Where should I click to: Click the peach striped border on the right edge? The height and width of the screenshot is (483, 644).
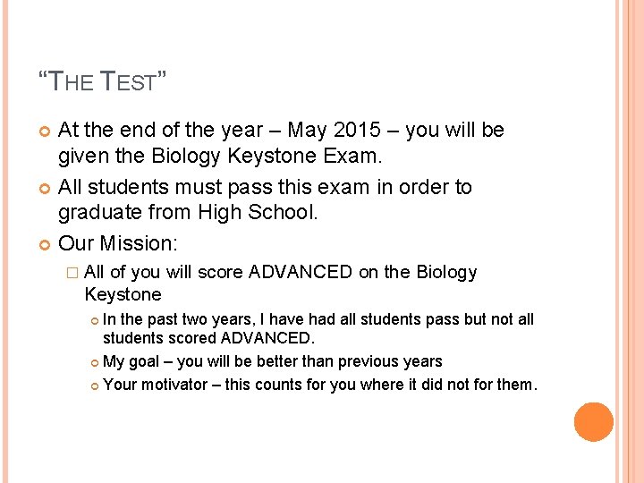pos(629,241)
